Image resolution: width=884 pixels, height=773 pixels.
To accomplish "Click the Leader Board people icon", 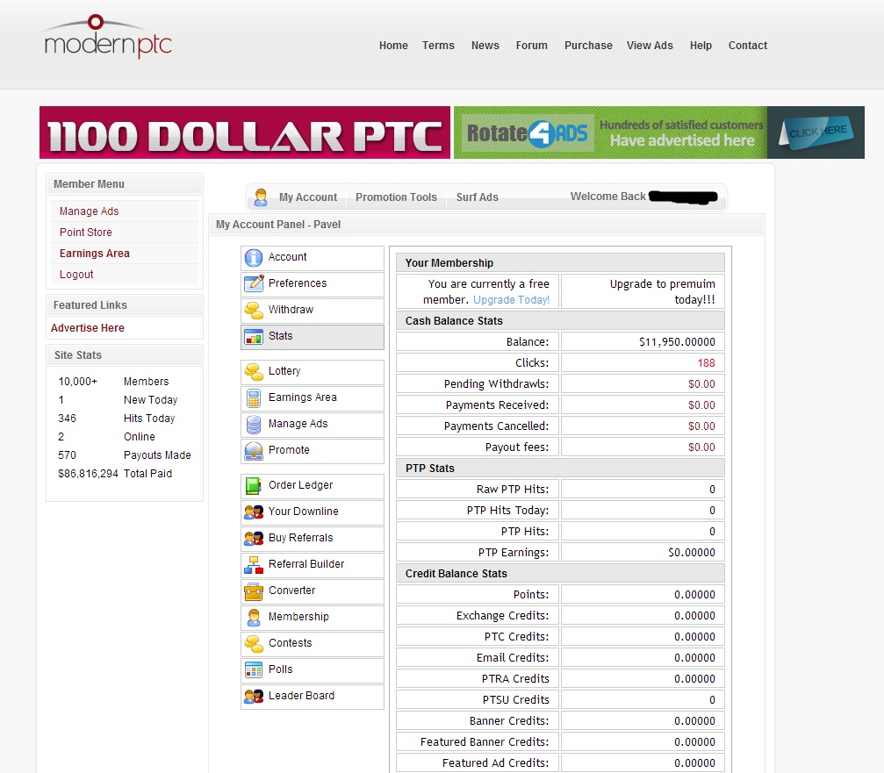I will (x=254, y=697).
